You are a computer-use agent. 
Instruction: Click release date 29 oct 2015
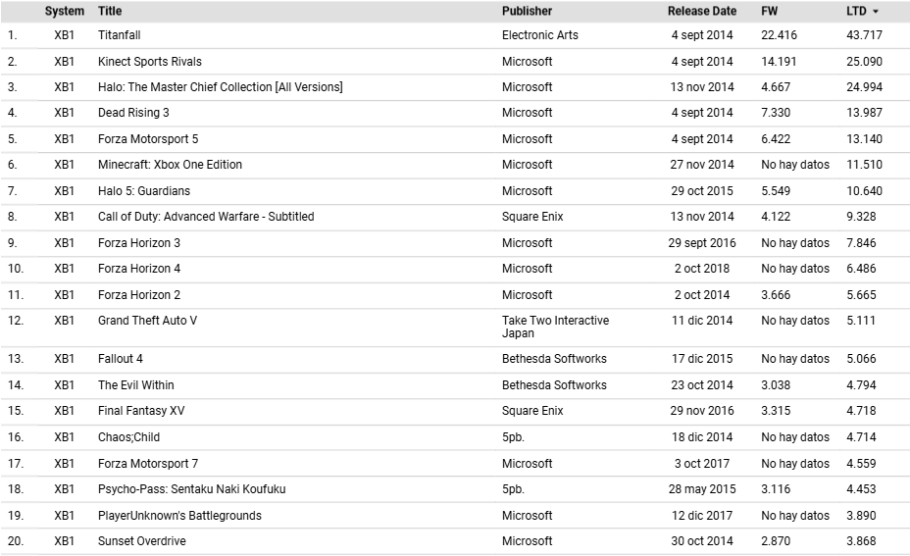[x=702, y=191]
